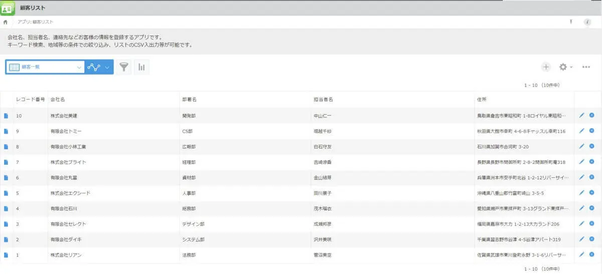Delete record 1 with the blue circle icon
This screenshot has width=602, height=274.
click(x=591, y=254)
